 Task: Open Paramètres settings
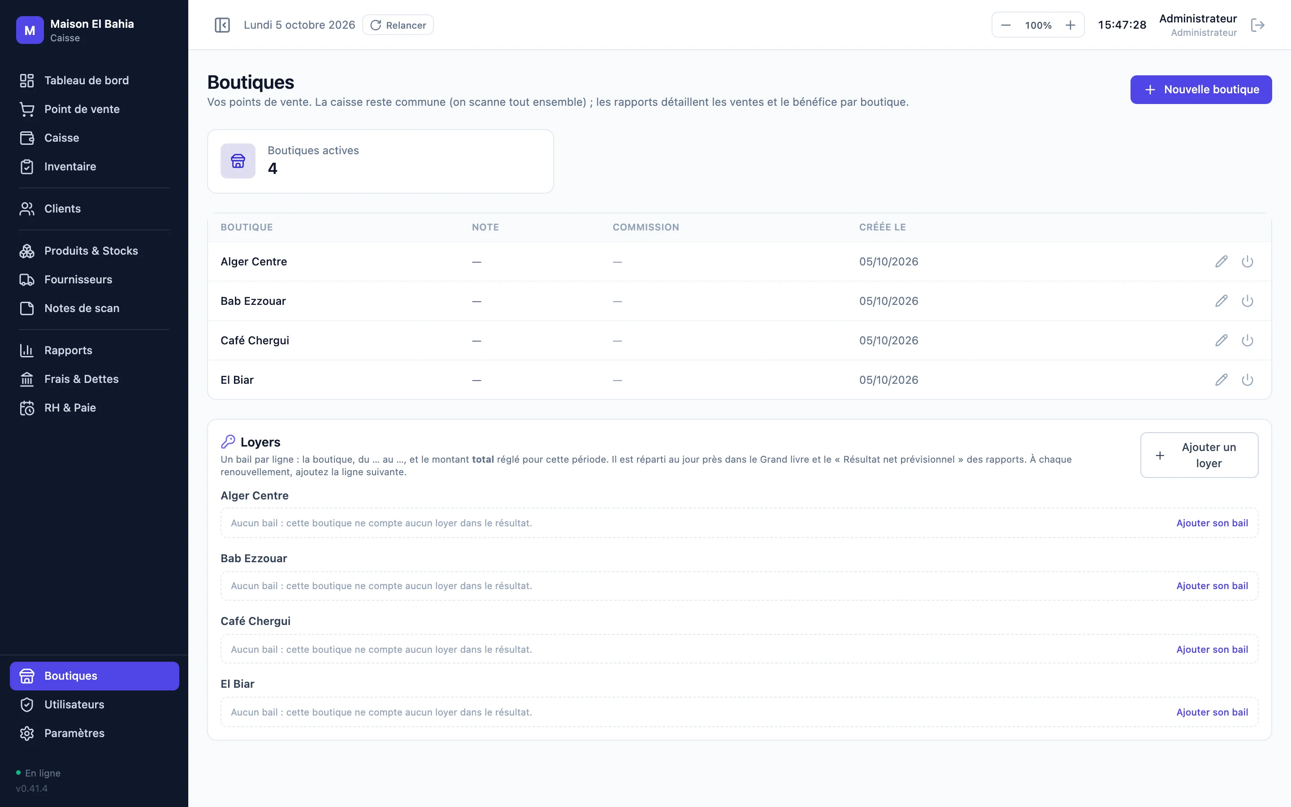[95, 734]
